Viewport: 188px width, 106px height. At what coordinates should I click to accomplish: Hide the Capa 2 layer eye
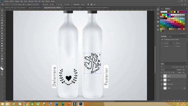[162, 76]
